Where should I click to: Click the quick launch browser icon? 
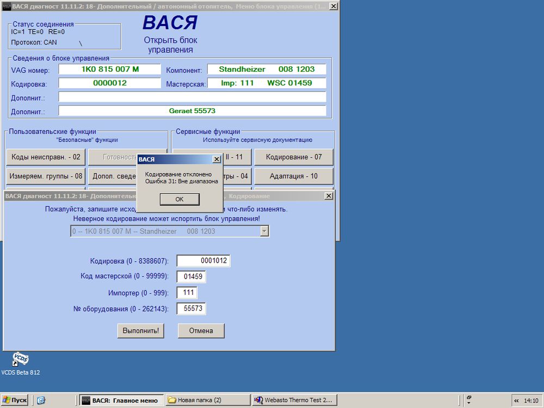click(41, 400)
